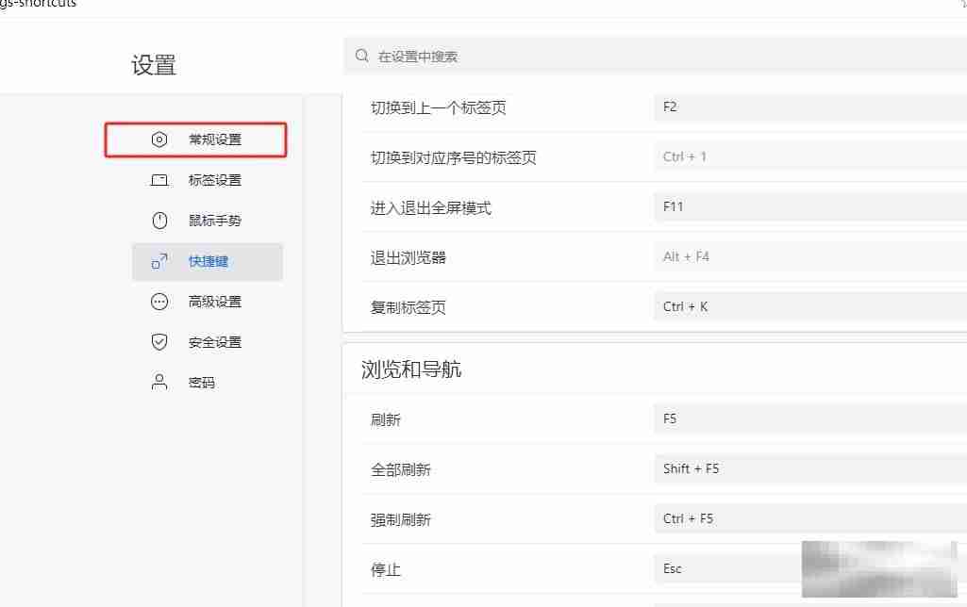967x607 pixels.
Task: Go to 高级设置 page
Action: tap(208, 302)
